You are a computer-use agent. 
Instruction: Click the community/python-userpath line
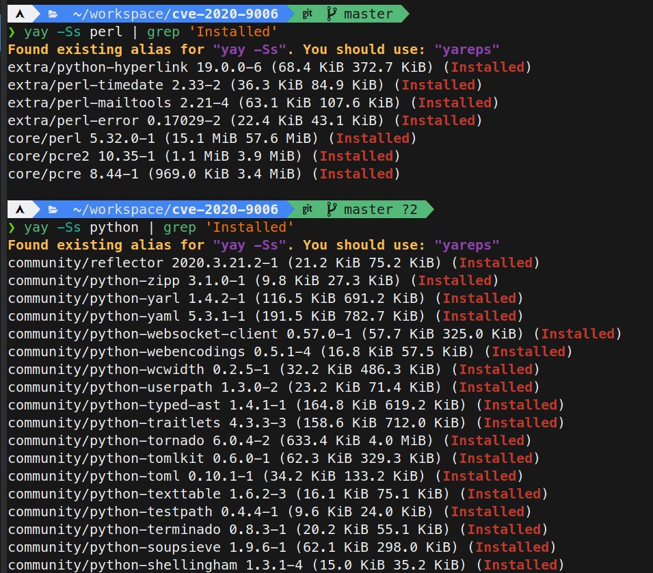[274, 387]
